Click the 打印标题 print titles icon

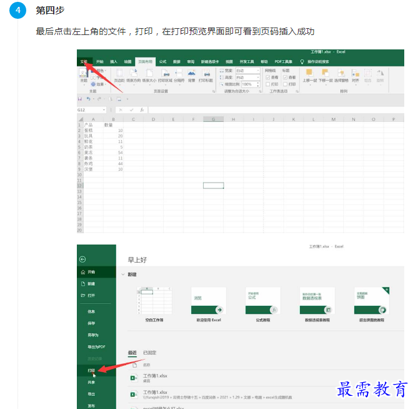[x=206, y=73]
